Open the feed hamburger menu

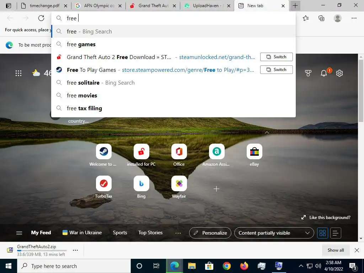19,233
